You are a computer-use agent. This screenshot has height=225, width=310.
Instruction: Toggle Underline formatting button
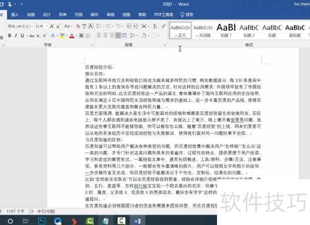22,35
